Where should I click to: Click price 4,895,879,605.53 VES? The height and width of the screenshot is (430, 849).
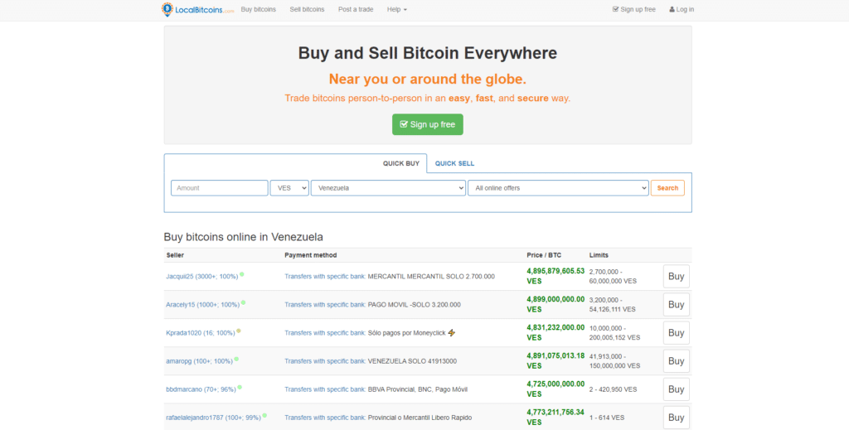(x=555, y=276)
